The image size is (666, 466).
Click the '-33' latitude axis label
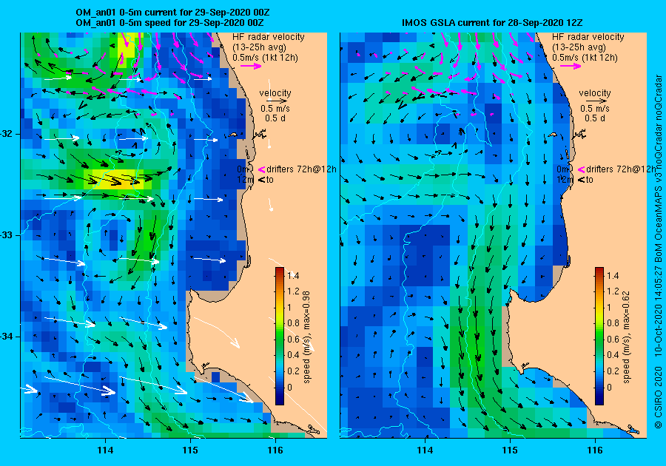(7, 235)
